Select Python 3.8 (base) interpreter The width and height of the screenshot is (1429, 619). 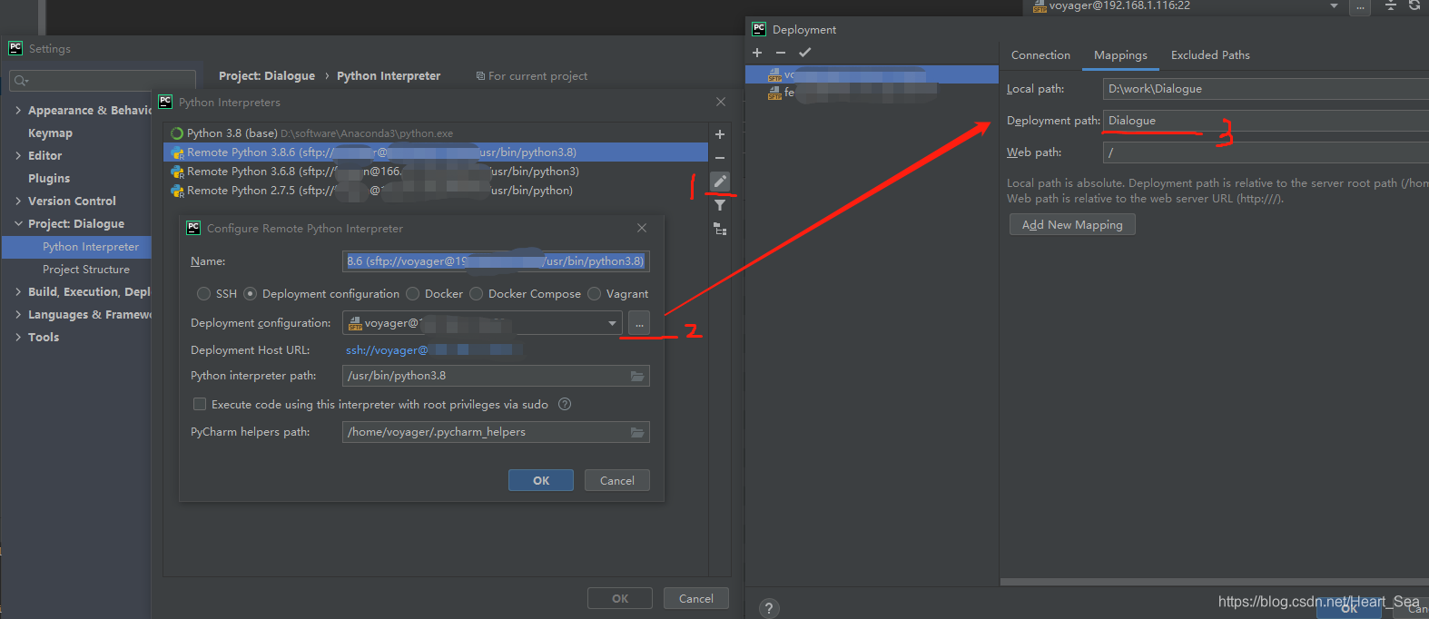436,133
